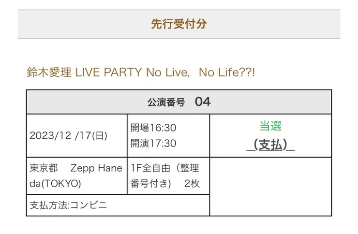
Task: Click the 開演17:30 start time
Action: [153, 143]
